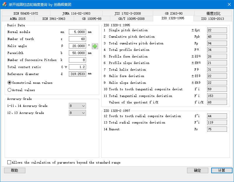234x182 pixels.
Task: Select the ISO 1328-1995 tab
Action: pos(173,18)
